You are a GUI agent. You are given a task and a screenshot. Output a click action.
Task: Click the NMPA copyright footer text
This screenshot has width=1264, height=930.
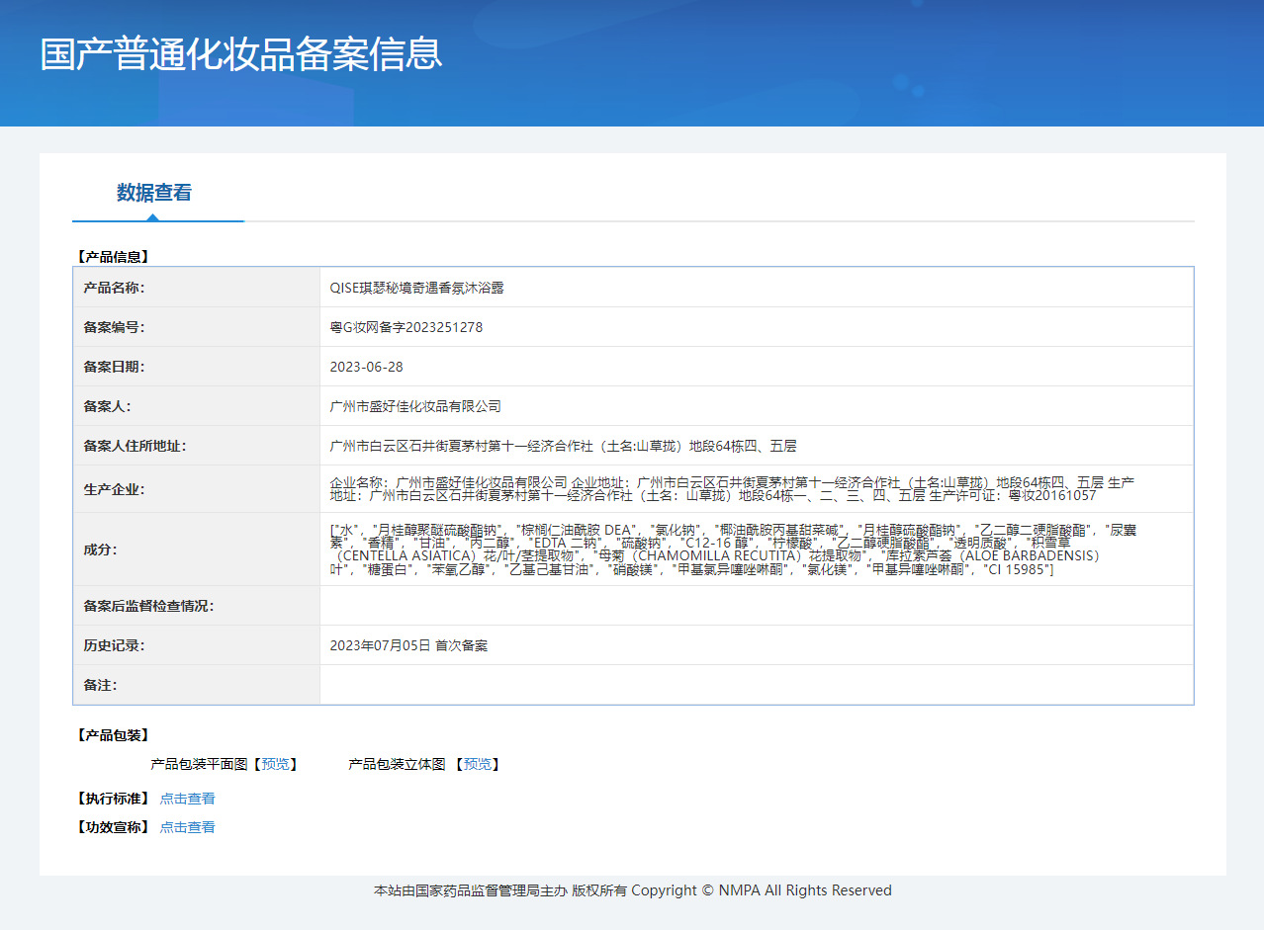pos(632,890)
